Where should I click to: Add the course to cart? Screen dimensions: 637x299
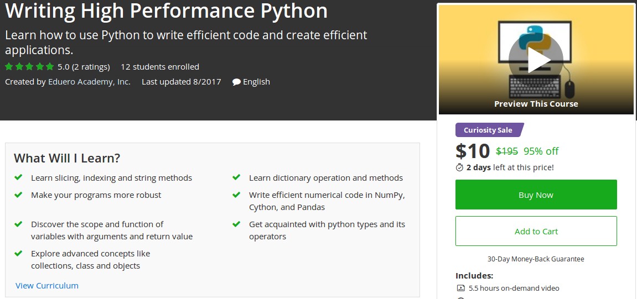pyautogui.click(x=536, y=231)
